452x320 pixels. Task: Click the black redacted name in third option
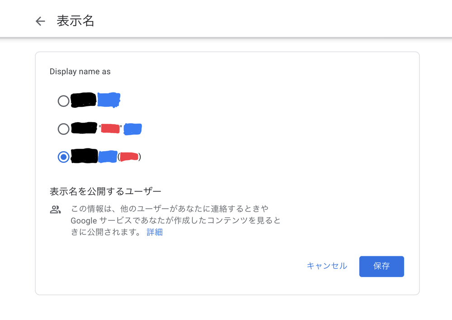pos(84,156)
